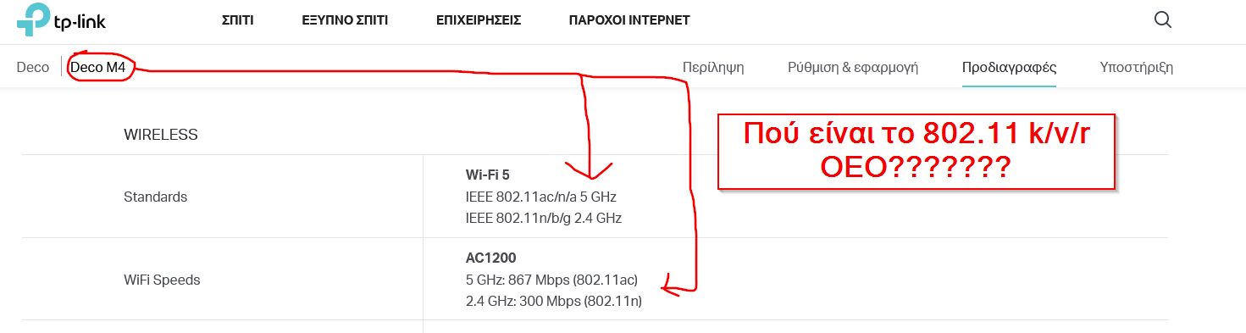
Task: Click the IEEE 802.11ac/n/a 5 GHz line
Action: (541, 197)
